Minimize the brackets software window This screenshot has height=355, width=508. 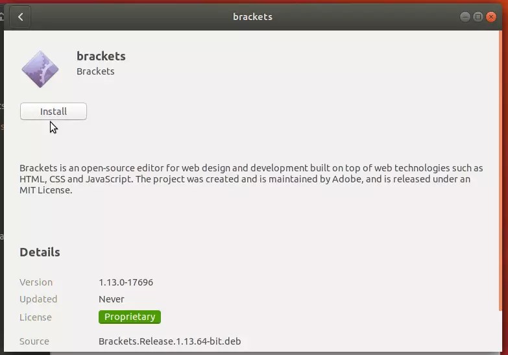465,16
